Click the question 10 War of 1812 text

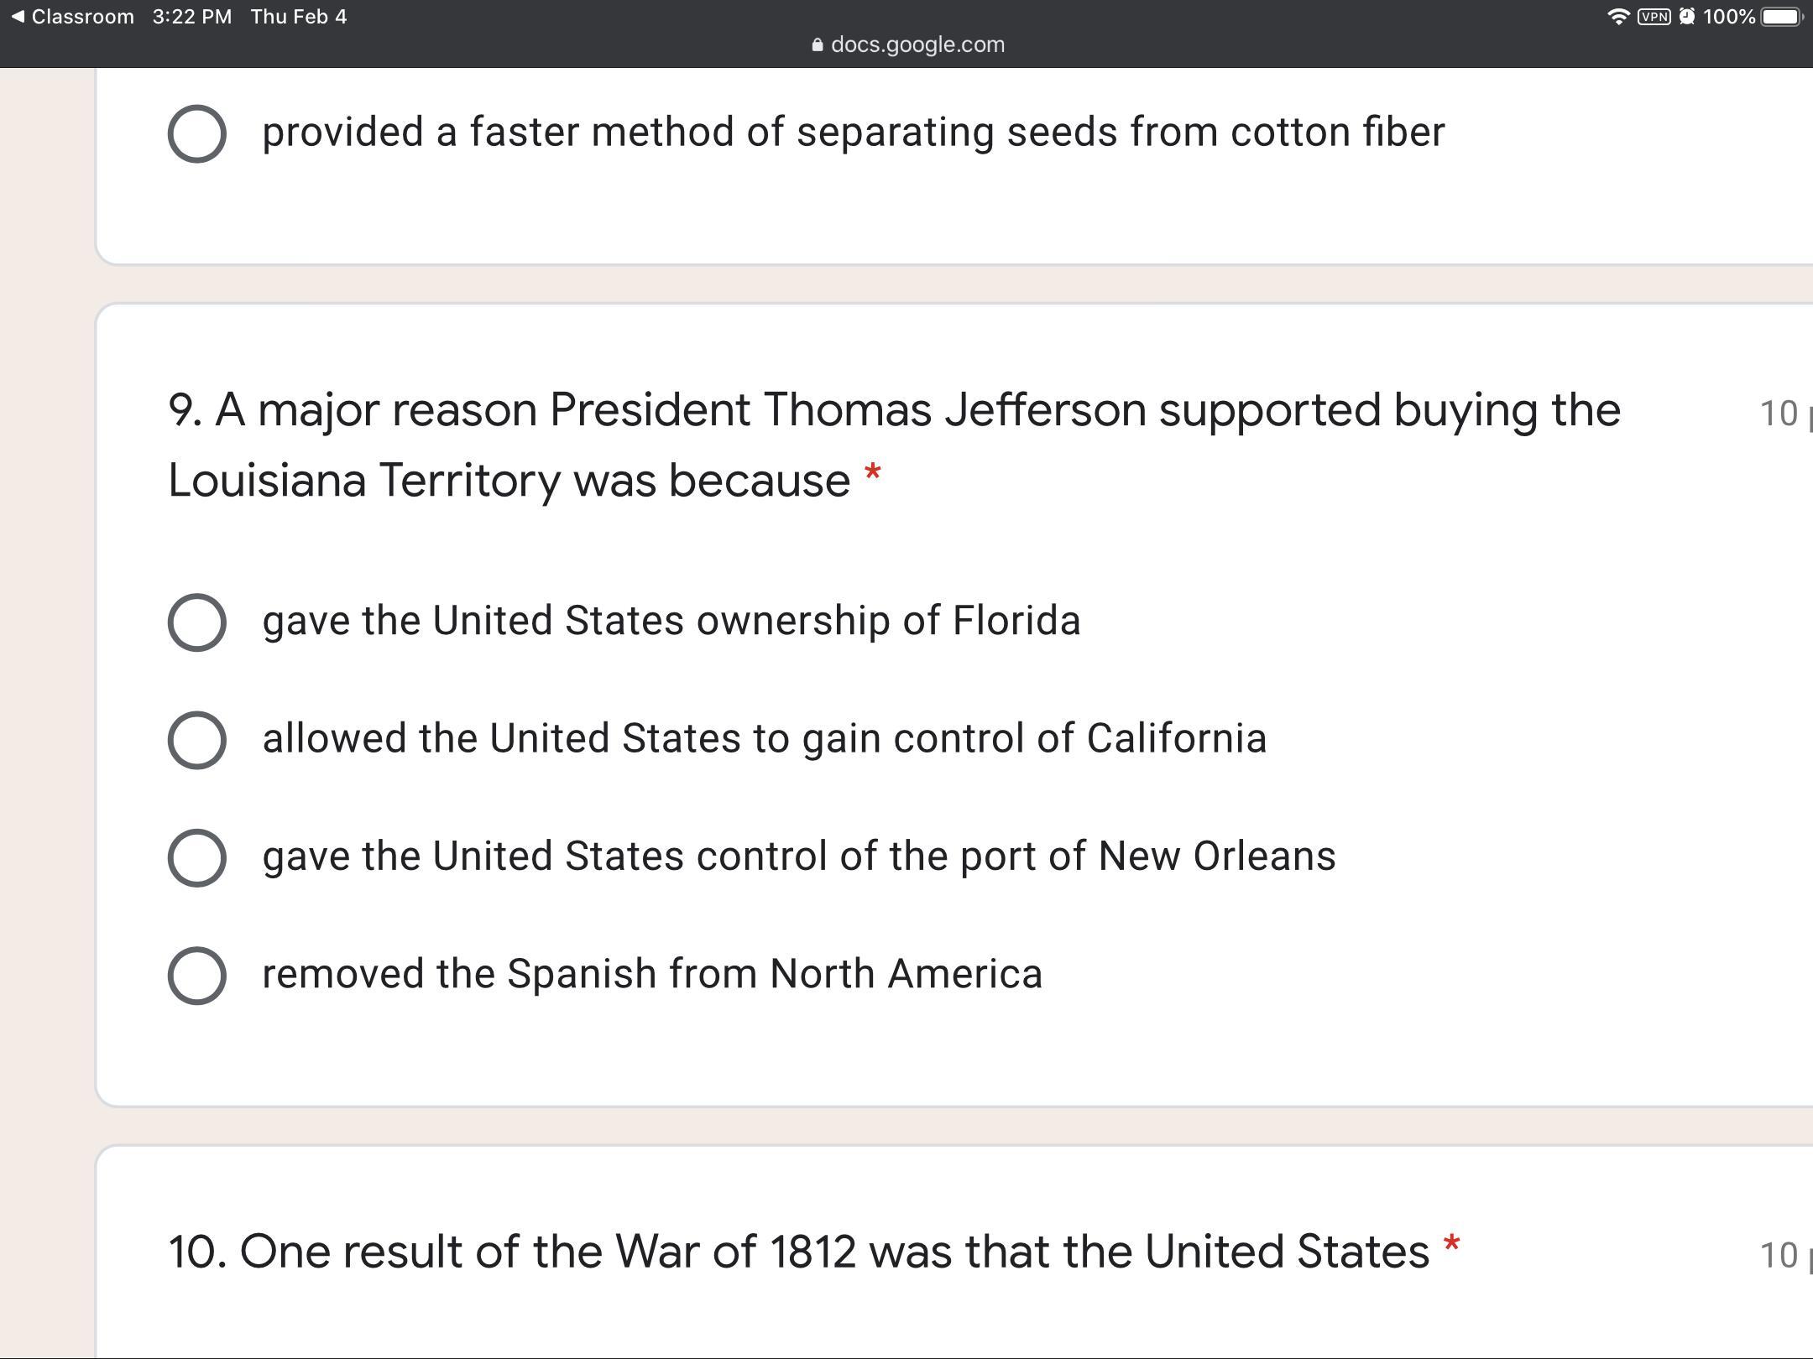[798, 1251]
